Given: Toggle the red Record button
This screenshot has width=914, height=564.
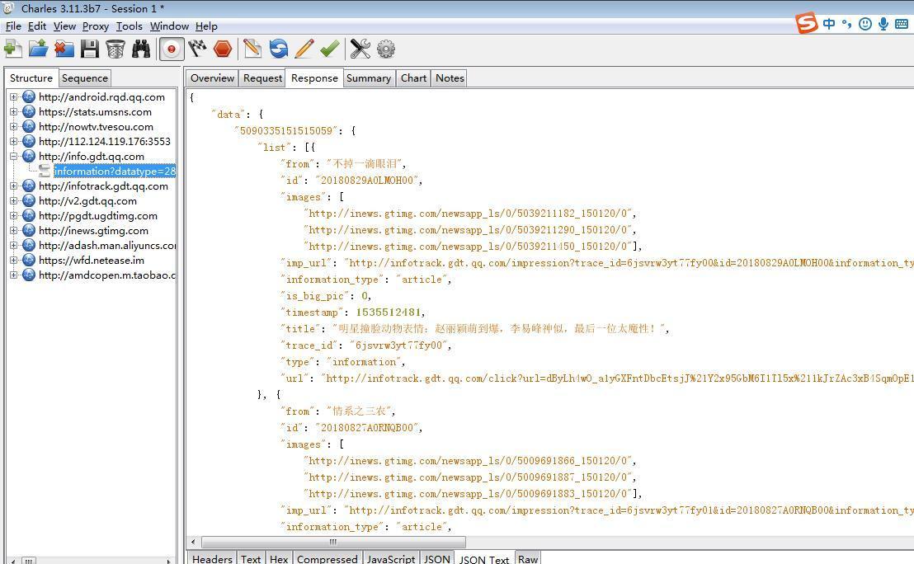Looking at the screenshot, I should coord(172,49).
